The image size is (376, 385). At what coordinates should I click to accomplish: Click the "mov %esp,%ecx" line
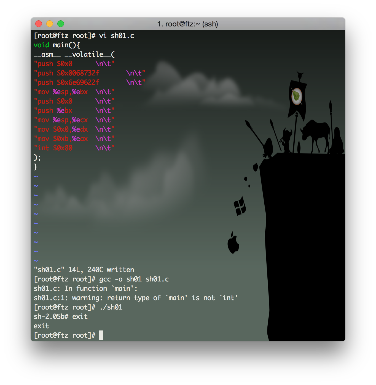[x=74, y=120]
